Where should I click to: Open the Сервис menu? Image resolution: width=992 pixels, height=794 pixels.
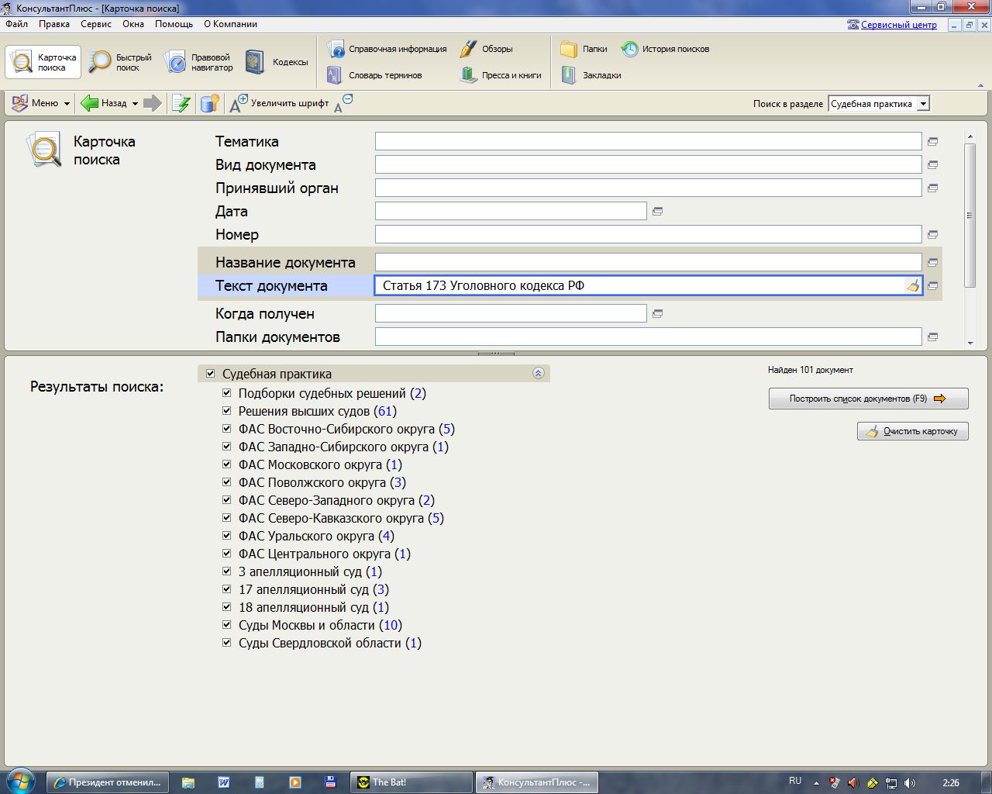click(x=96, y=24)
